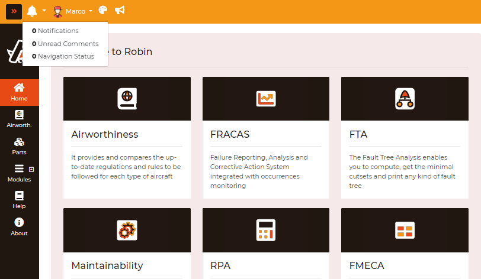The width and height of the screenshot is (481, 279).
Task: Select Unread Comments menu entry
Action: [x=65, y=44]
